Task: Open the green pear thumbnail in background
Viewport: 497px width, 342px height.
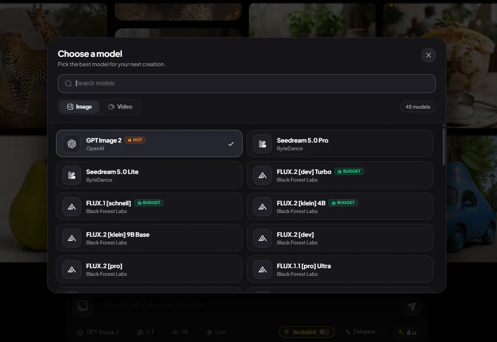Action: point(24,199)
